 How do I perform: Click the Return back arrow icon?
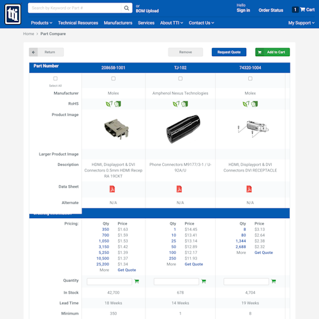pyautogui.click(x=33, y=52)
